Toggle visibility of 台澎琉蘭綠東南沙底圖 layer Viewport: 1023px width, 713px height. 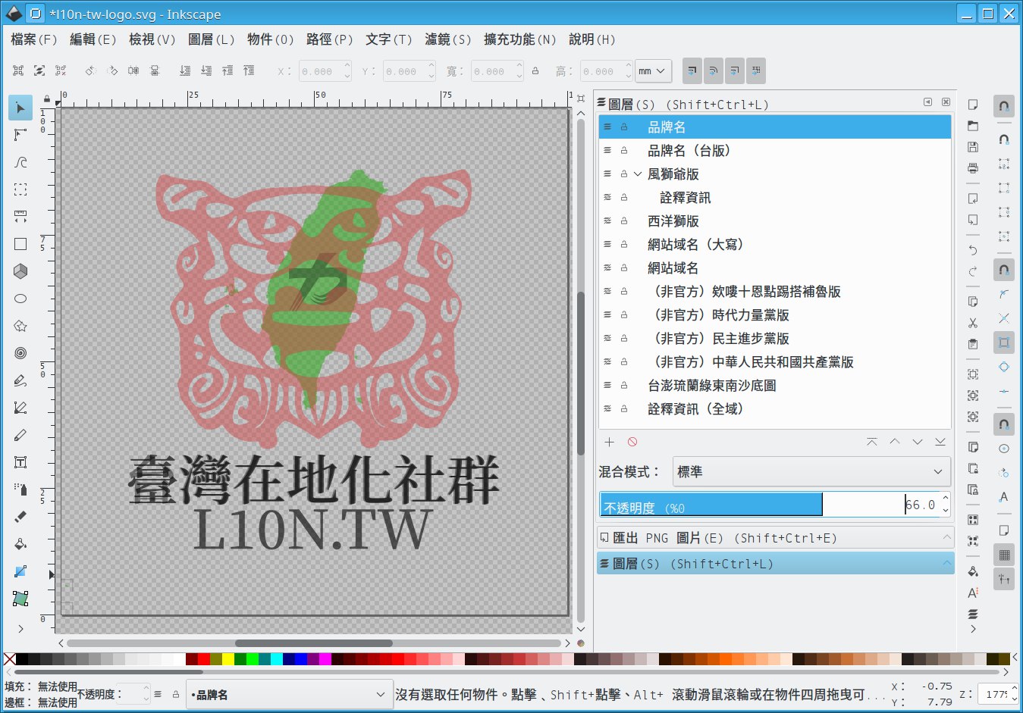point(607,386)
